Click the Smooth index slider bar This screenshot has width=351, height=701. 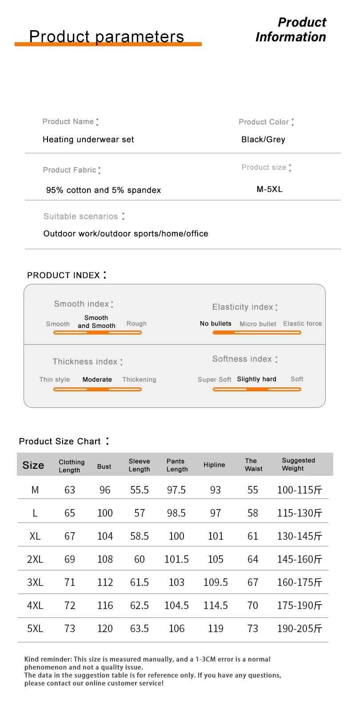coord(97,332)
